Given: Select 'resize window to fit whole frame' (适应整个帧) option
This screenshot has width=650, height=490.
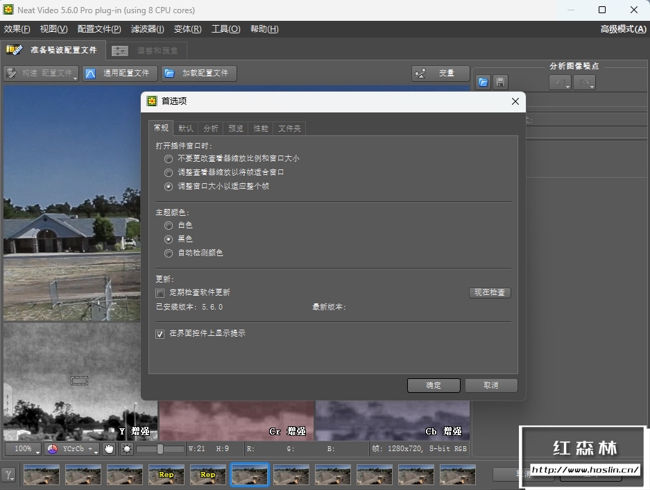Looking at the screenshot, I should [169, 187].
